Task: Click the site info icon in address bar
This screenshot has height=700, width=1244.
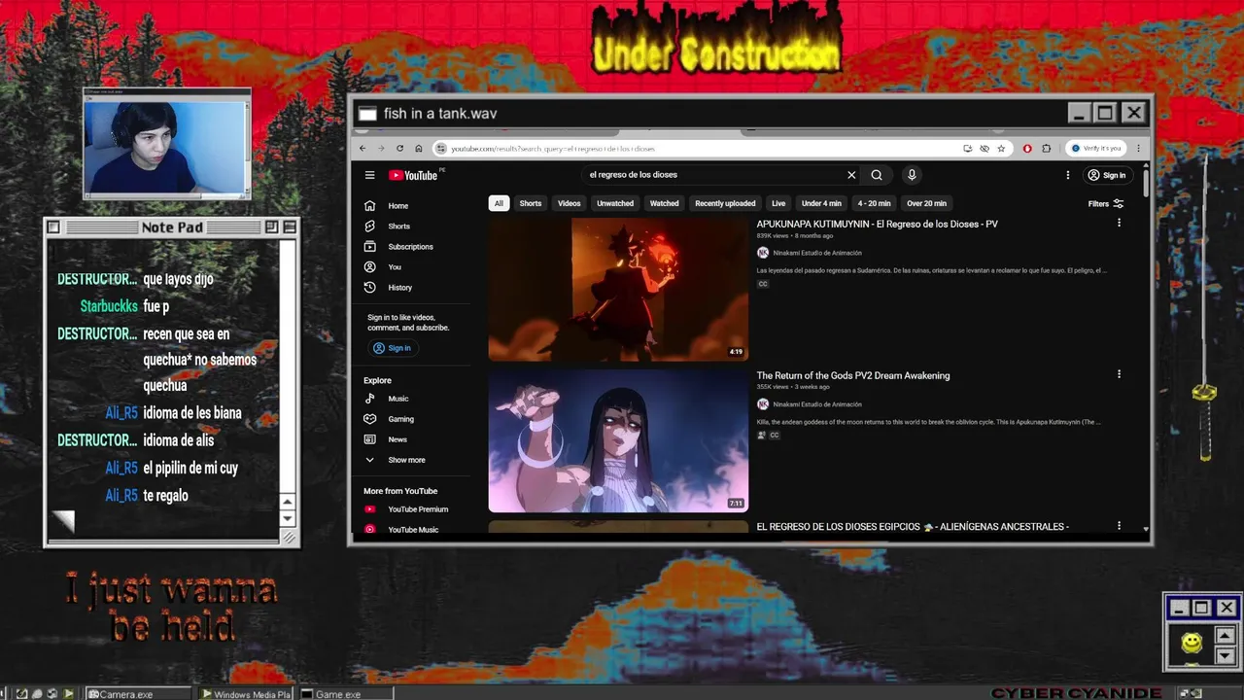Action: 440,149
